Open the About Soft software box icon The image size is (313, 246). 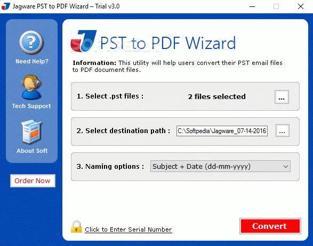click(x=31, y=132)
